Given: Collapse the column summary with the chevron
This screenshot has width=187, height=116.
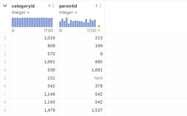Looking at the screenshot, I should (x=5, y=6).
